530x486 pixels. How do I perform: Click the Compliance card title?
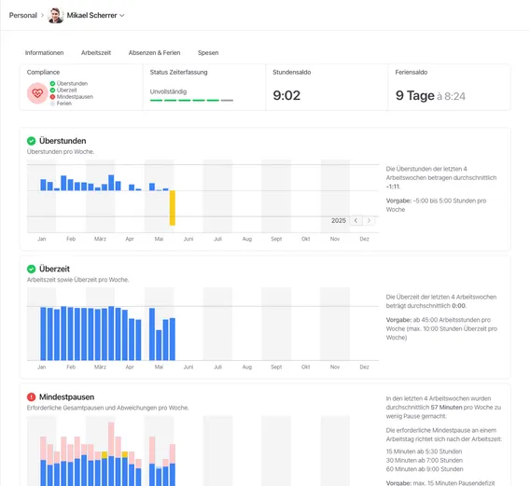click(43, 73)
